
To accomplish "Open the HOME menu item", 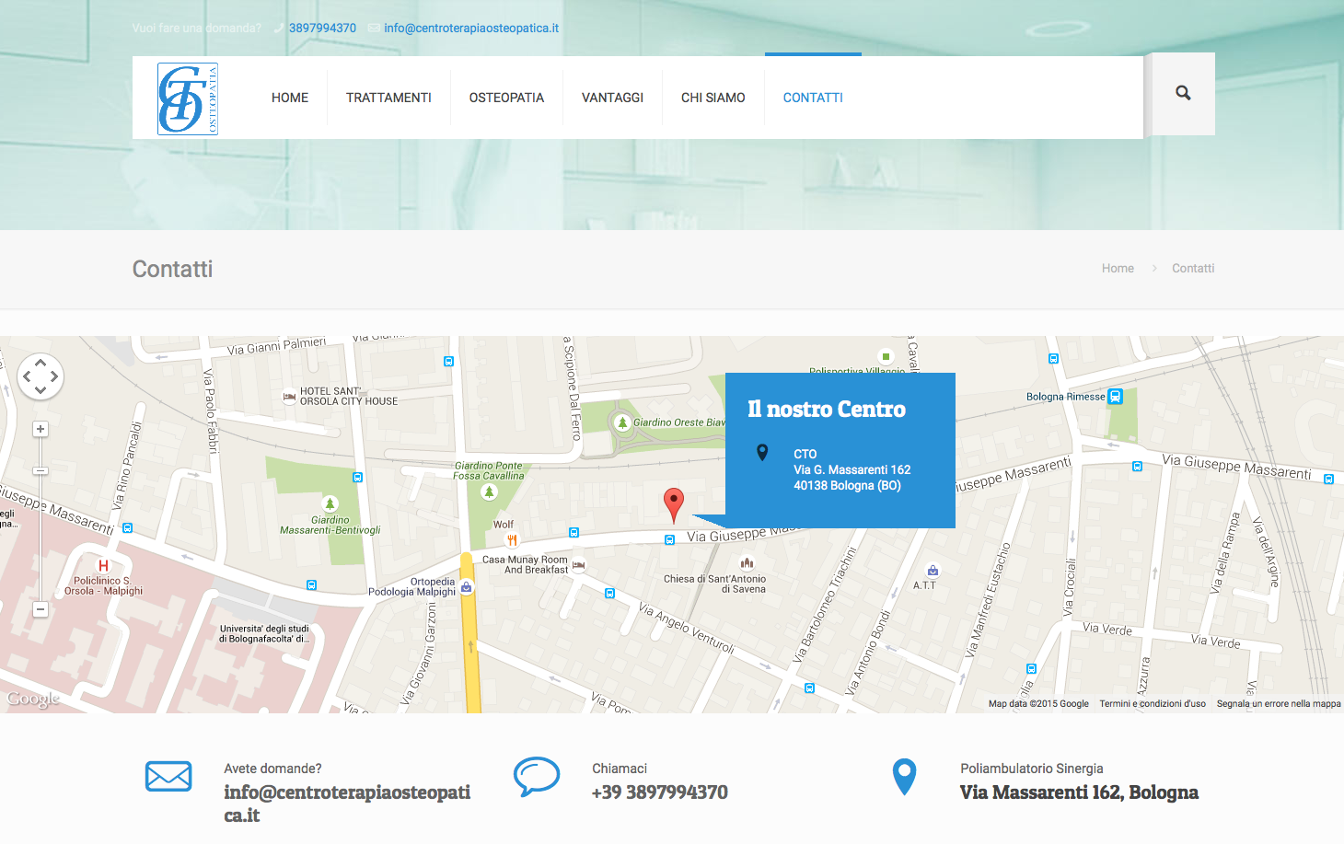I will click(290, 98).
